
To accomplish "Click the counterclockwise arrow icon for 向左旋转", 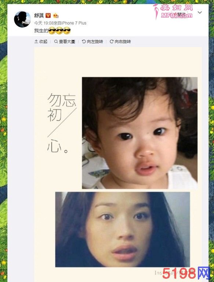I will coord(84,41).
